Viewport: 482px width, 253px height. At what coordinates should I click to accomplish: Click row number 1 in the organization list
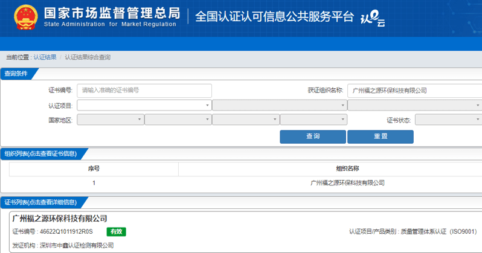[94, 183]
